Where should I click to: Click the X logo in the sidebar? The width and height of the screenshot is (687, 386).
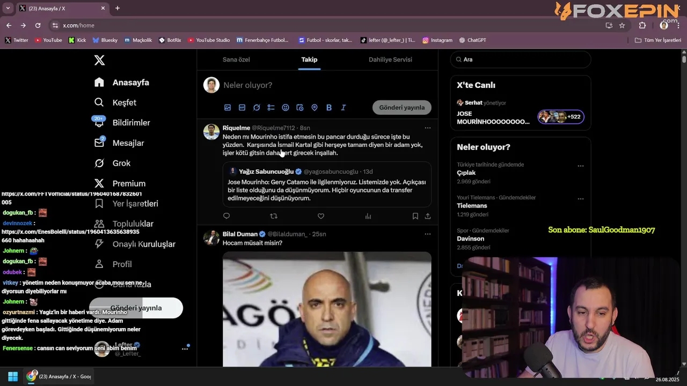99,61
